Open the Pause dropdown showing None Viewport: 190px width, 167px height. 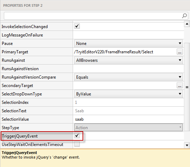point(129,43)
